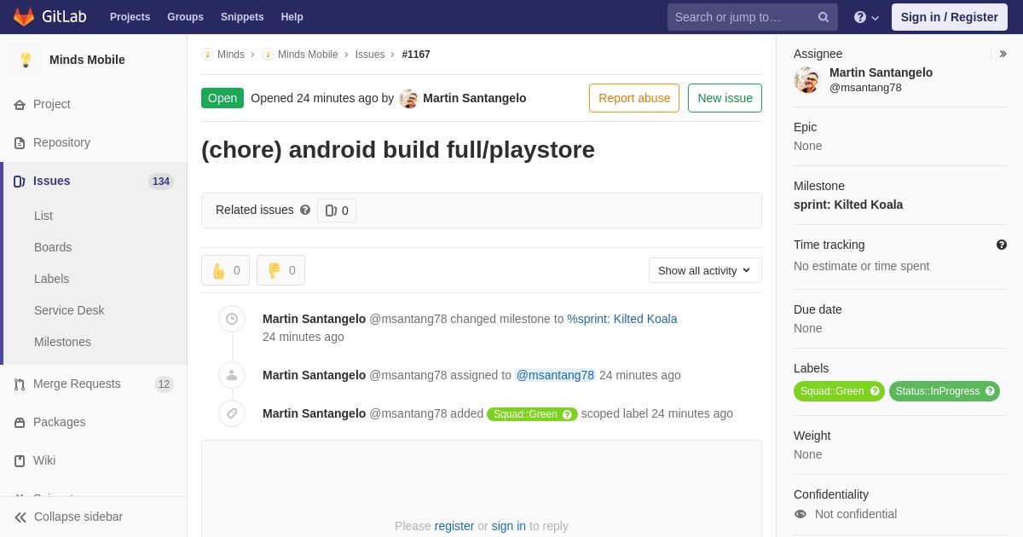Click Time tracking help icon
The height and width of the screenshot is (537, 1023).
click(x=1002, y=245)
